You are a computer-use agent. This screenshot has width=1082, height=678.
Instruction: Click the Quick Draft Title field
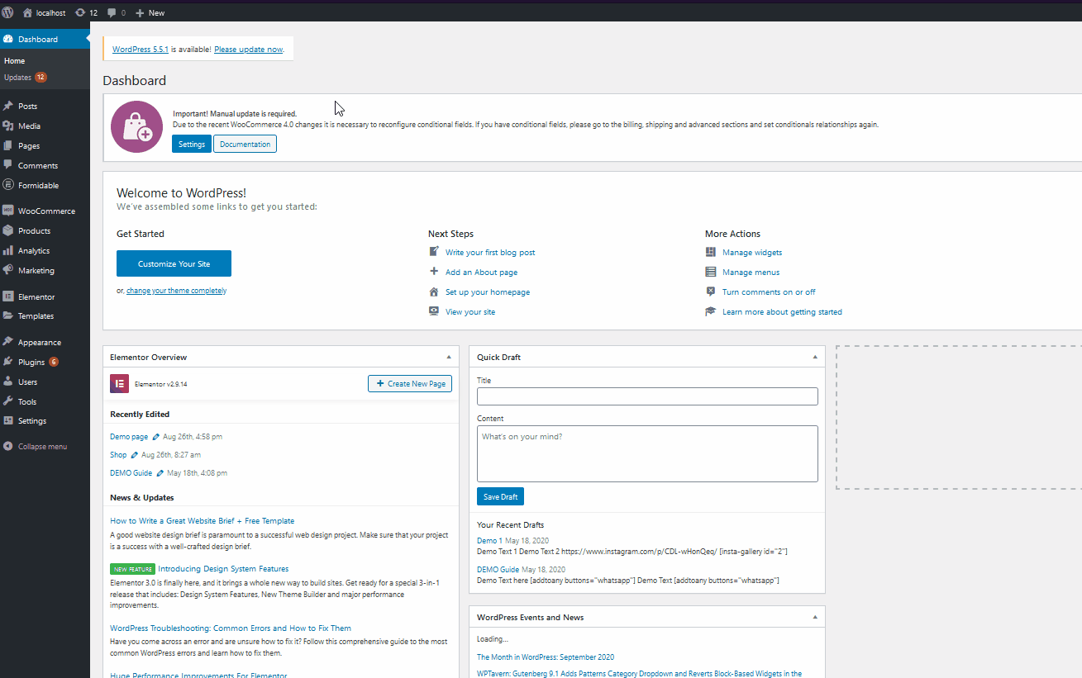tap(647, 396)
